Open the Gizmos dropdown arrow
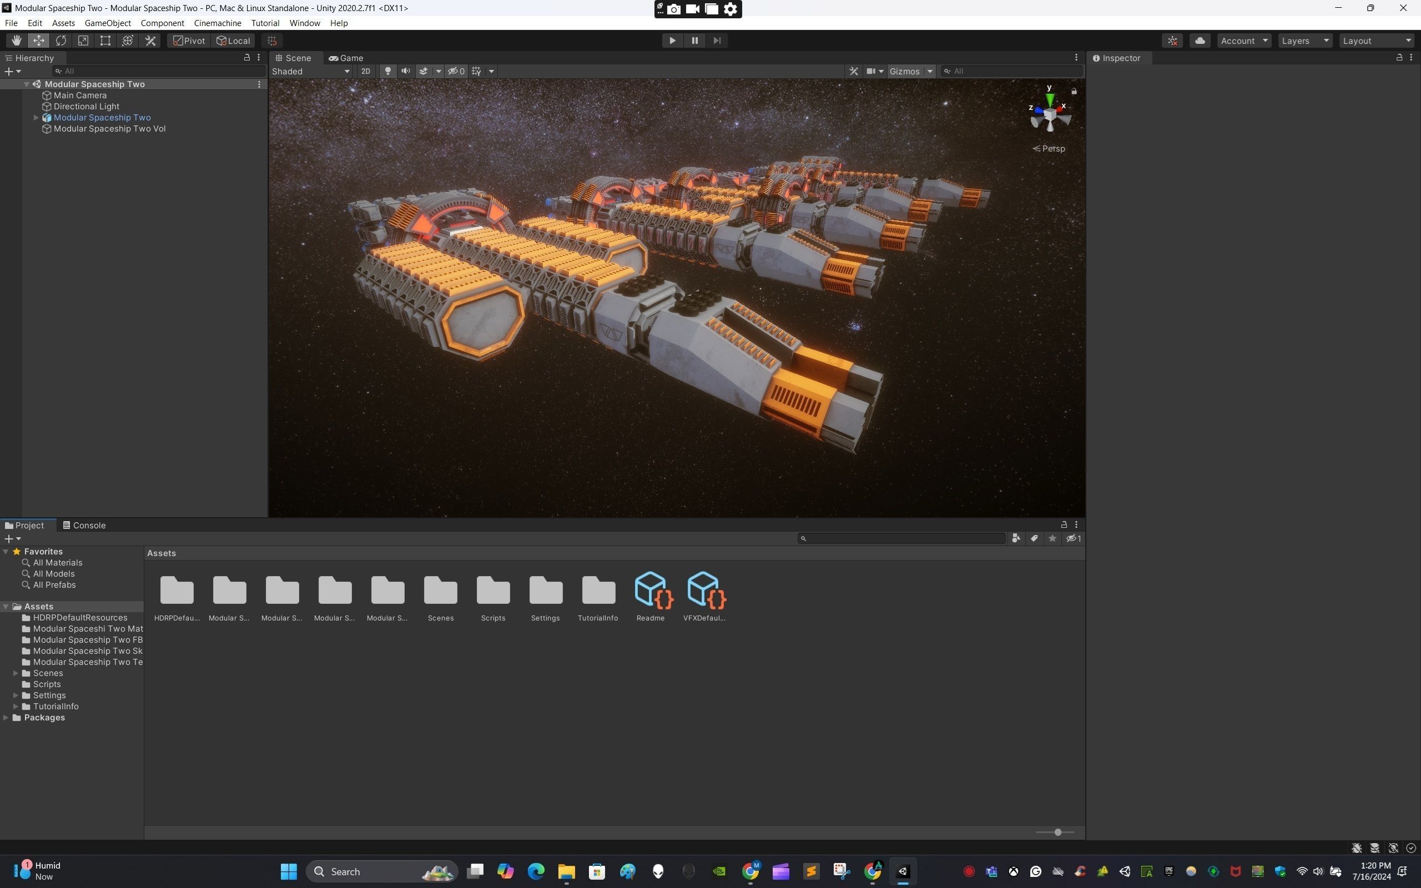 [x=930, y=71]
